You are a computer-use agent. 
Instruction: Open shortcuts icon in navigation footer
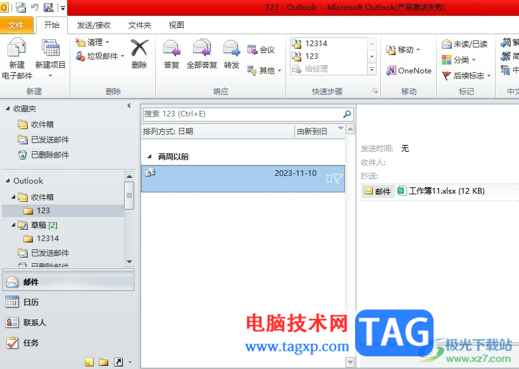point(118,362)
